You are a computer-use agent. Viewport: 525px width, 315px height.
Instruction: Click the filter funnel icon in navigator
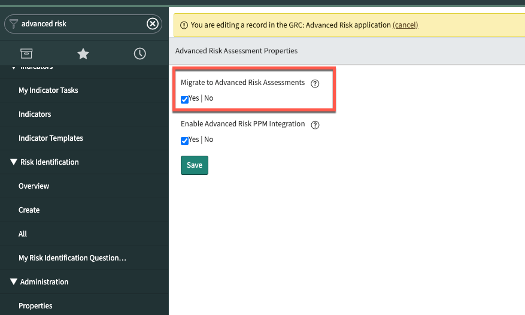[x=13, y=24]
